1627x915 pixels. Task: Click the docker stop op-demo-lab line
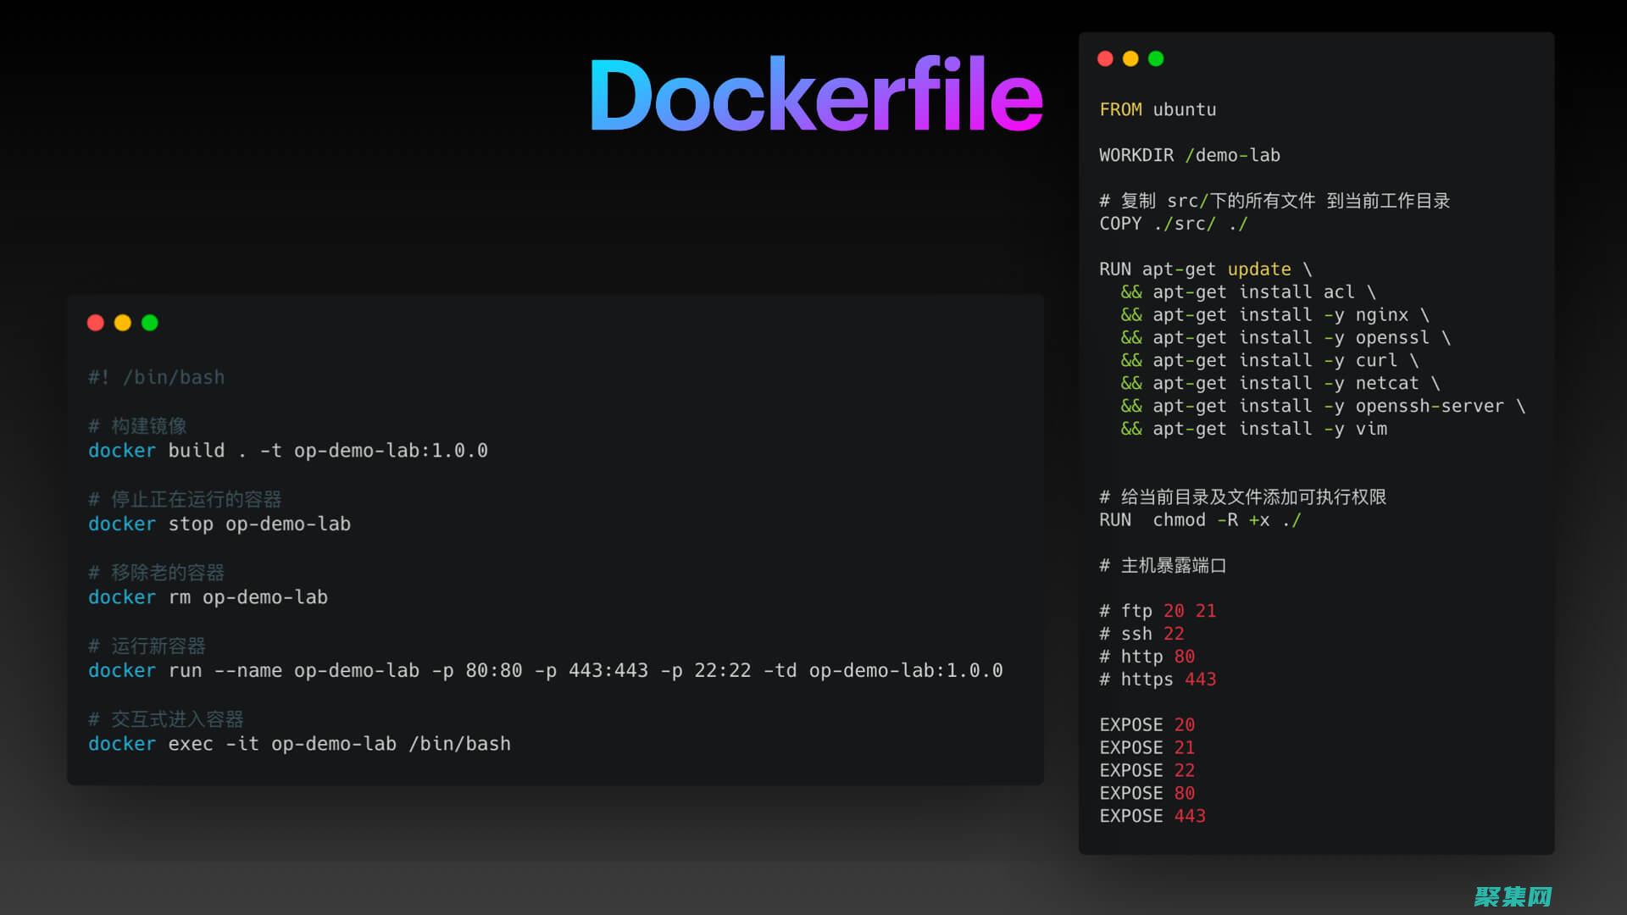click(219, 524)
